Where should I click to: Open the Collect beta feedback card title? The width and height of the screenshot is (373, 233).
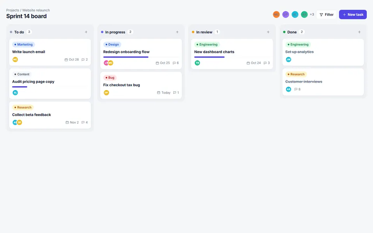(x=31, y=115)
